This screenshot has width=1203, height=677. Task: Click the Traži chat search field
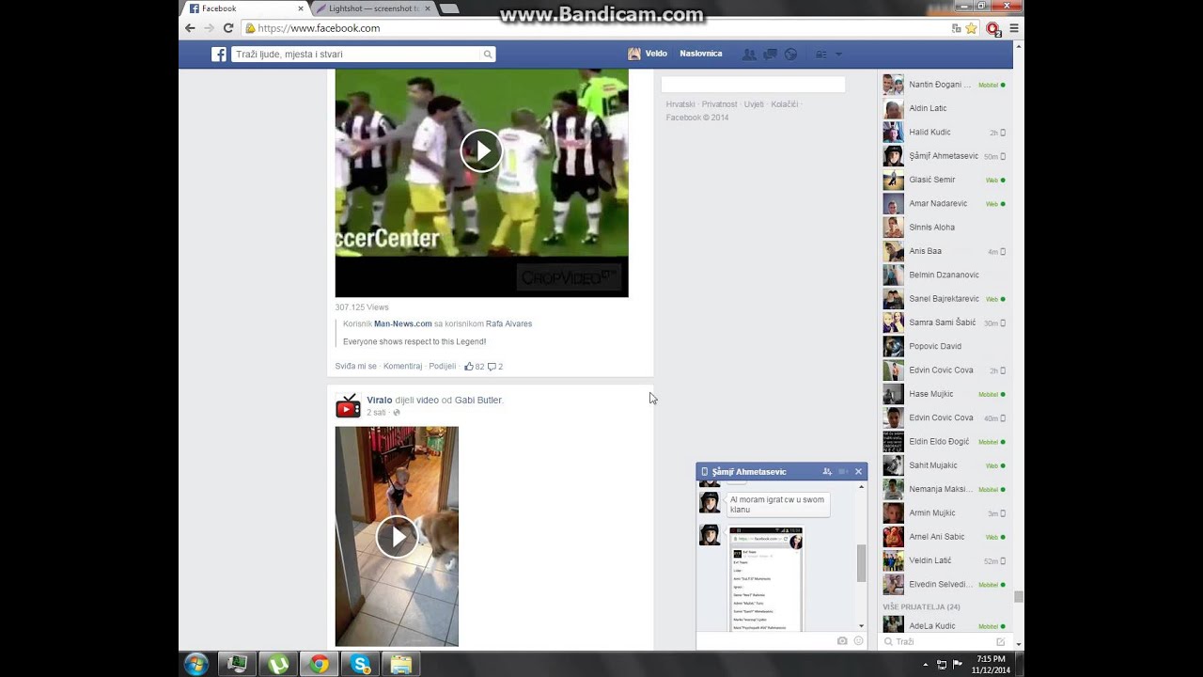940,641
